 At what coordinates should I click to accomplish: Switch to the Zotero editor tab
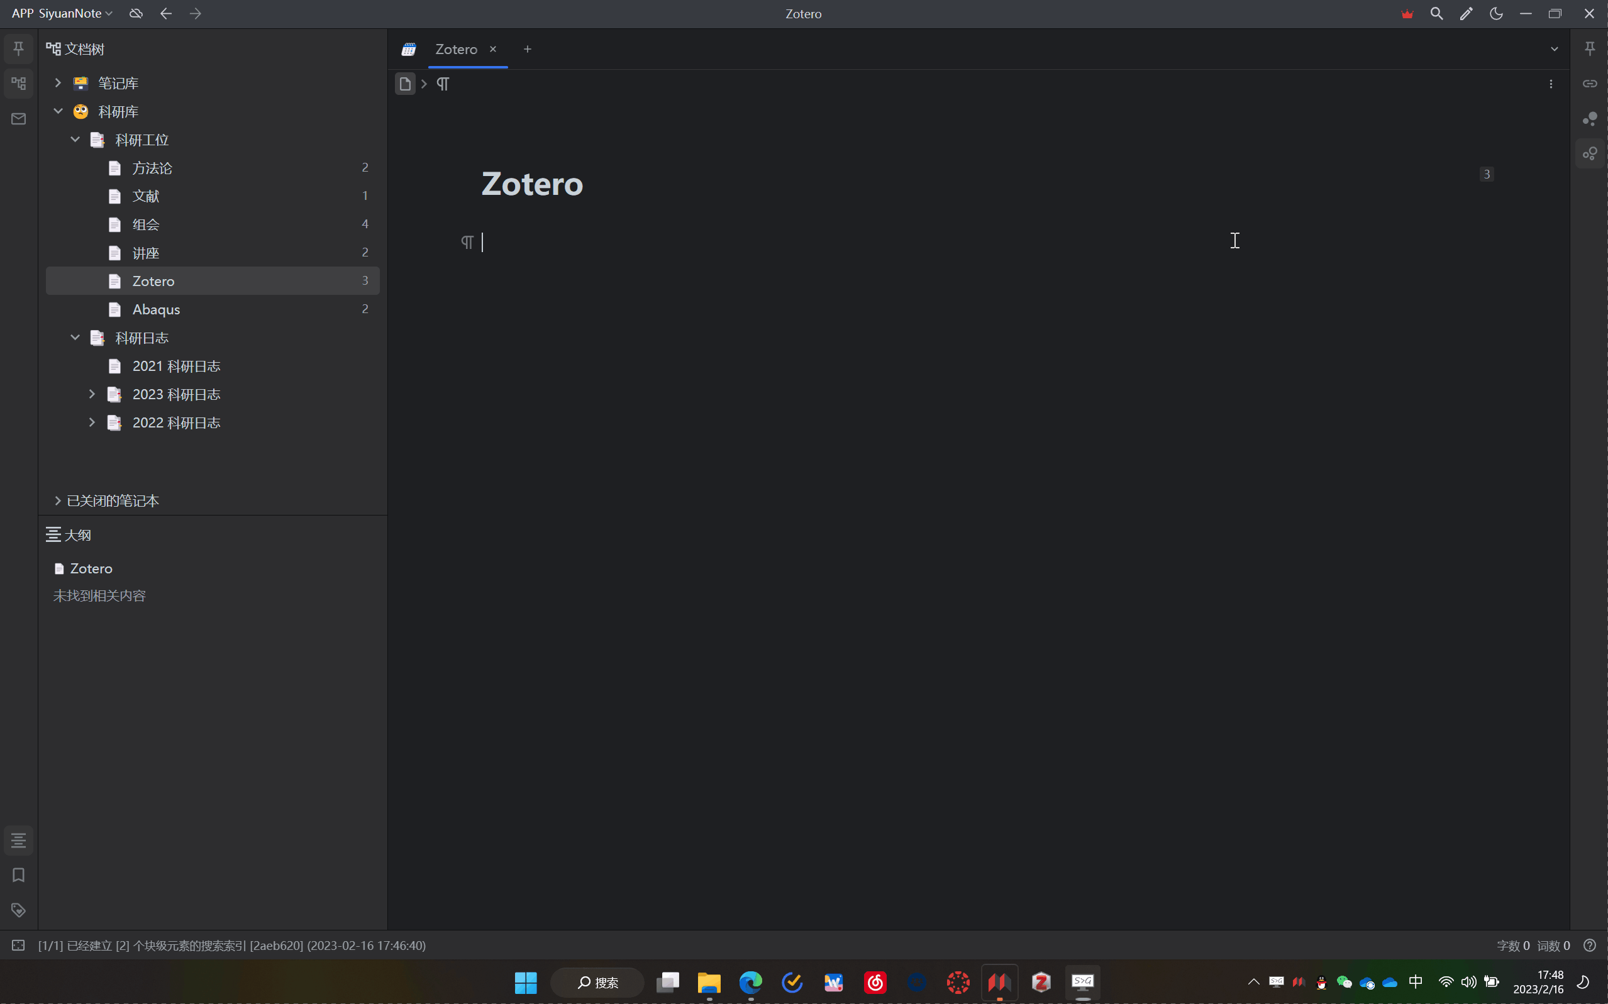(456, 49)
